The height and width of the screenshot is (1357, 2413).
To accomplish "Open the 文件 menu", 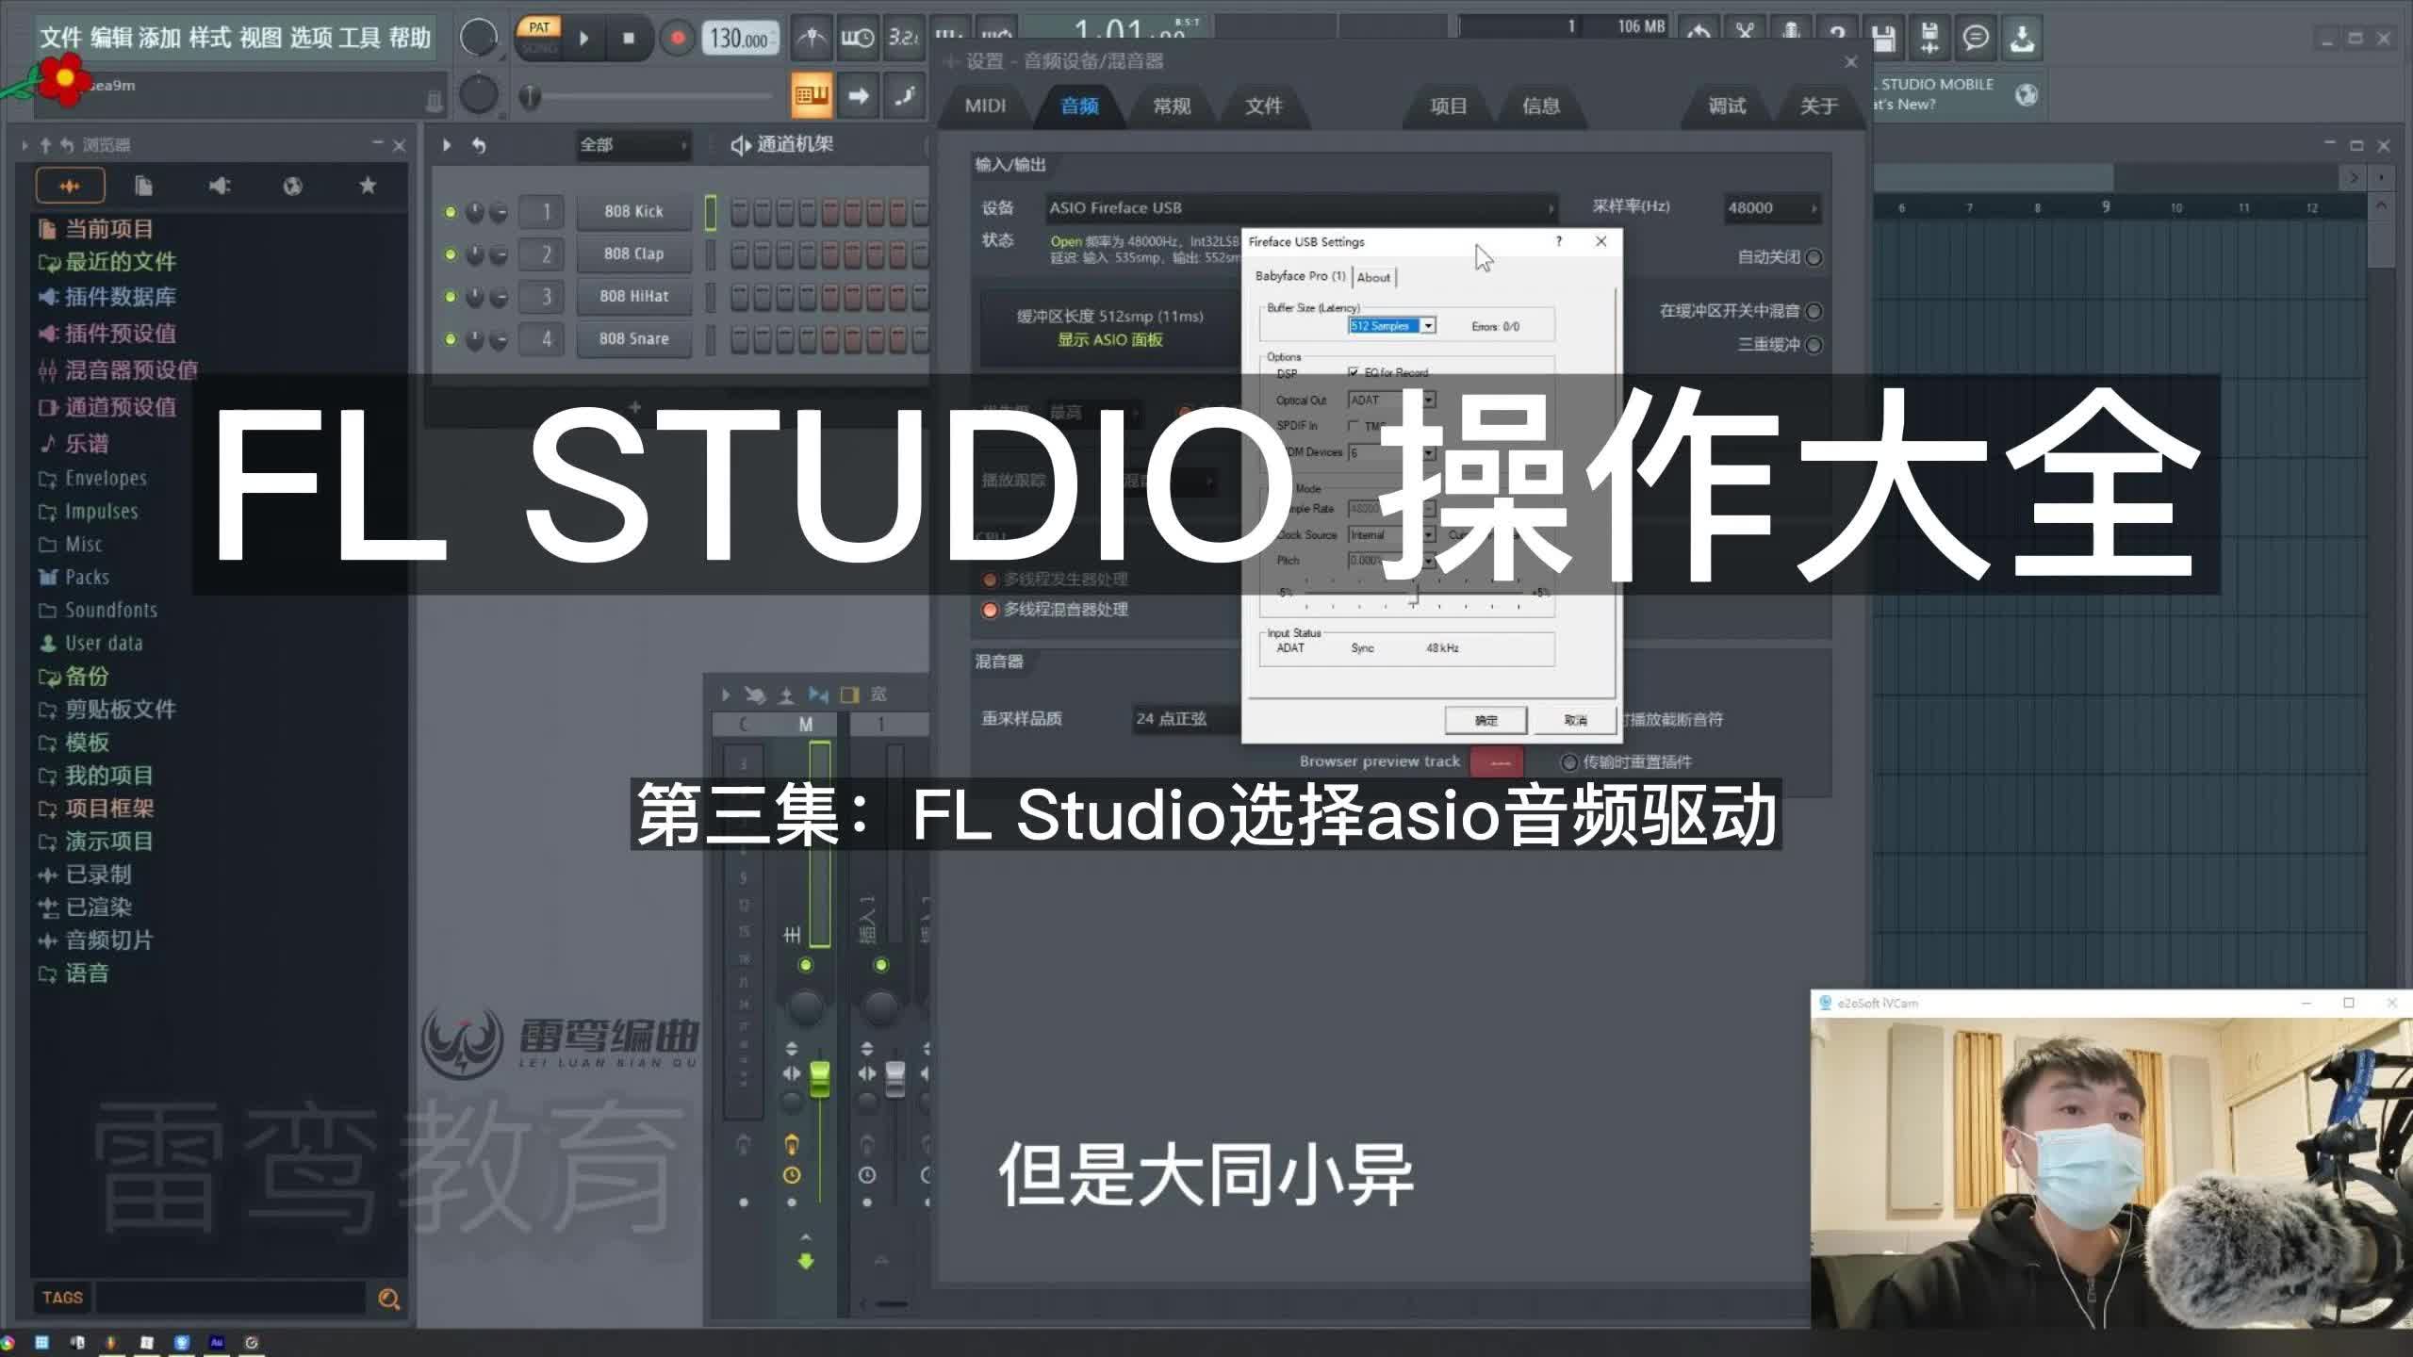I will click(61, 38).
